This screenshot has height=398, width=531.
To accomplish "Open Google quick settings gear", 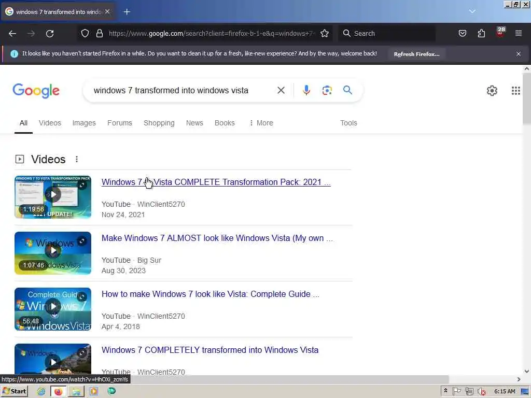I will click(x=492, y=91).
